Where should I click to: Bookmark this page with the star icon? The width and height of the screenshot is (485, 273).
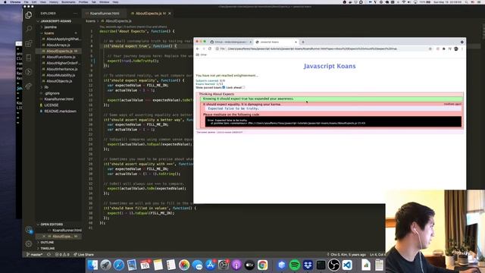(x=430, y=49)
